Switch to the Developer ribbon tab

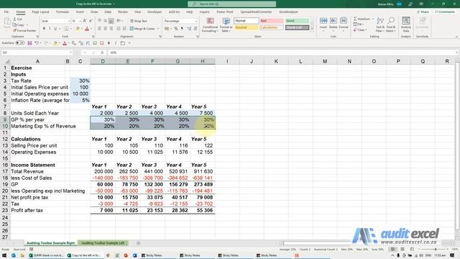click(x=155, y=12)
